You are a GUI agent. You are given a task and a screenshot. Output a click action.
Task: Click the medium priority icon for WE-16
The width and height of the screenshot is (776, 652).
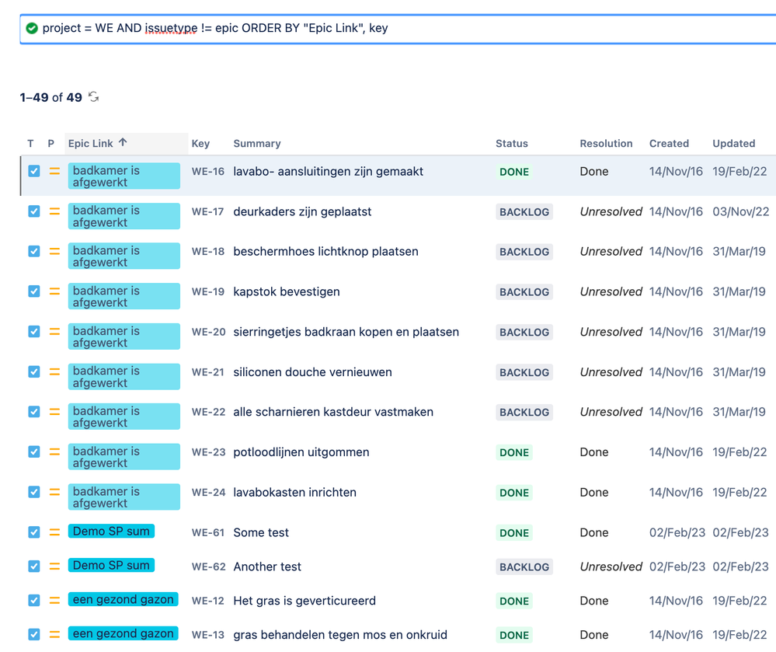pos(54,171)
